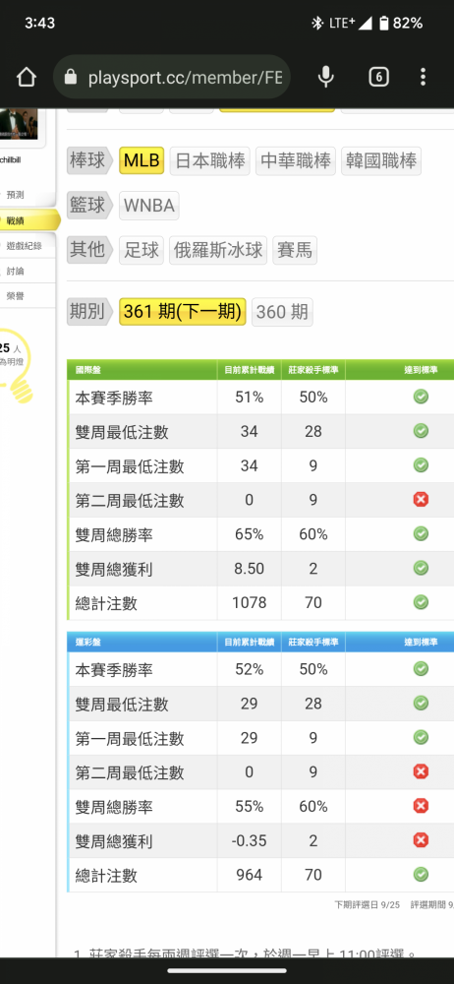Image resolution: width=454 pixels, height=984 pixels.
Task: Switch to period 360 期
Action: (282, 312)
